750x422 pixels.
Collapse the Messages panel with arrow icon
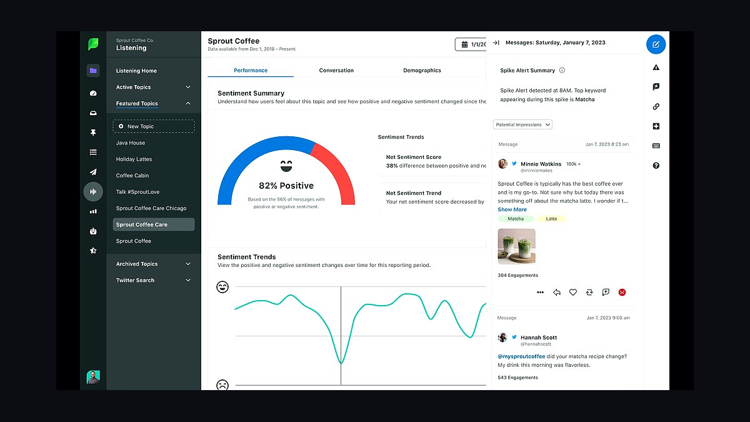(x=496, y=43)
